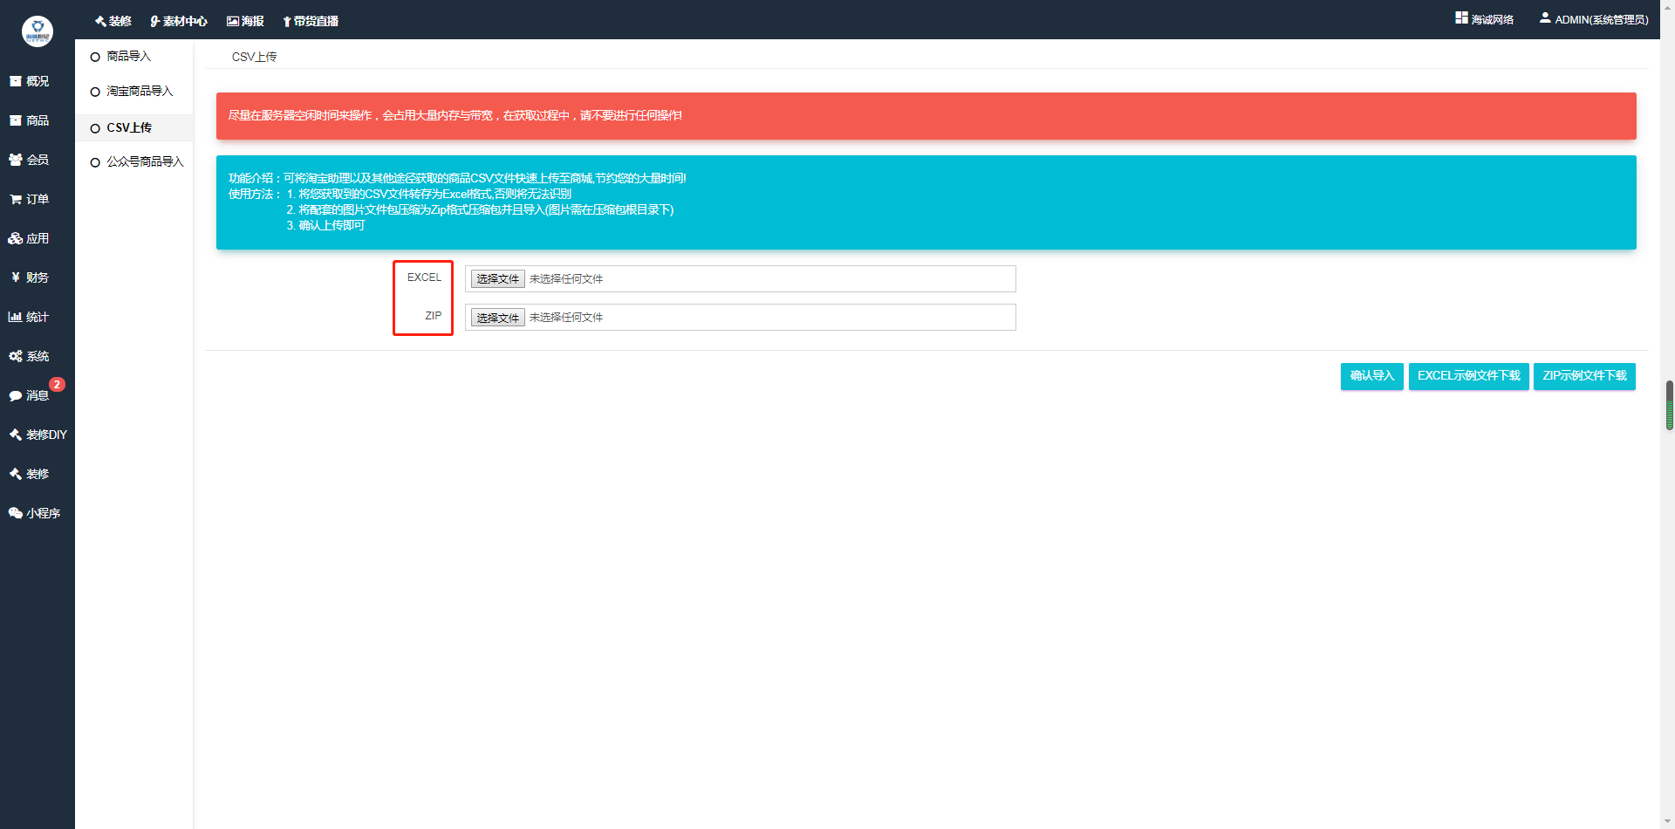Click the 确认导入 confirm import button

pos(1371,376)
